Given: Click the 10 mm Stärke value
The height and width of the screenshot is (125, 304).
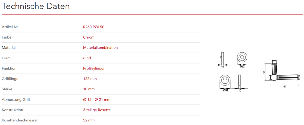Looking at the screenshot, I should [x=89, y=89].
